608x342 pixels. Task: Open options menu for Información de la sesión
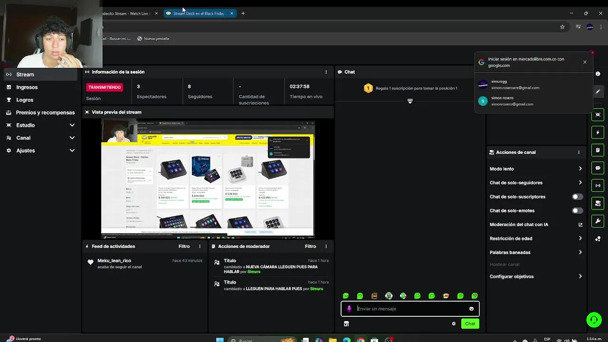click(326, 72)
